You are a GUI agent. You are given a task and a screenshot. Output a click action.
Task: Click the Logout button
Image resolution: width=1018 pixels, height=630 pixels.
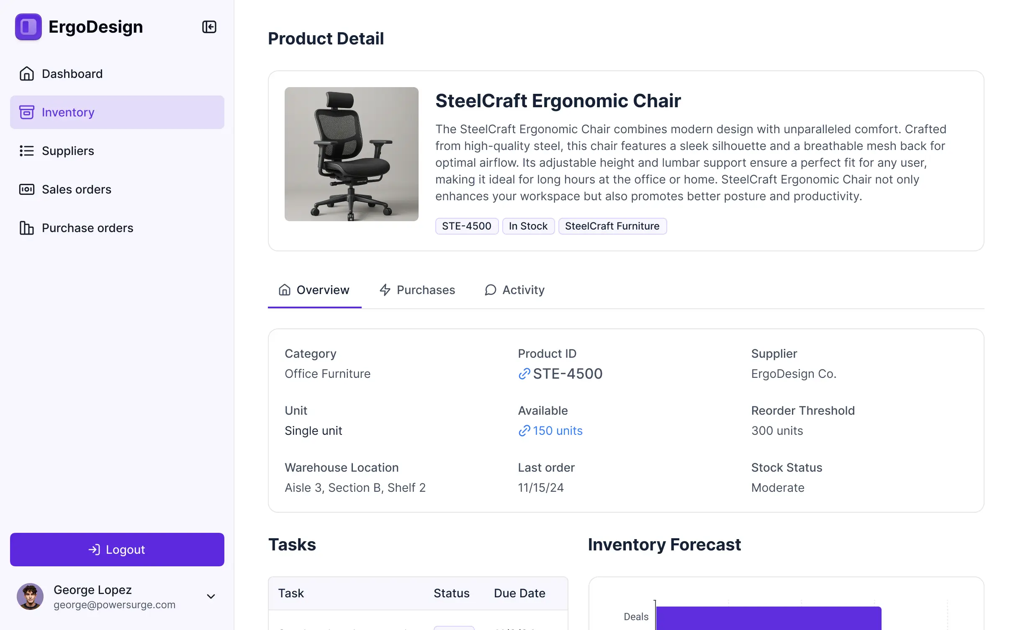(116, 550)
